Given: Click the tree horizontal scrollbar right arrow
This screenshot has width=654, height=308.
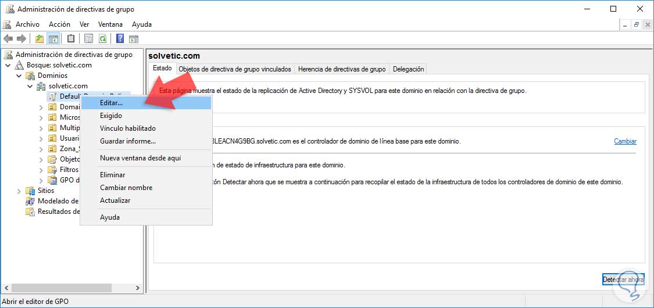Looking at the screenshot, I should coord(138,288).
